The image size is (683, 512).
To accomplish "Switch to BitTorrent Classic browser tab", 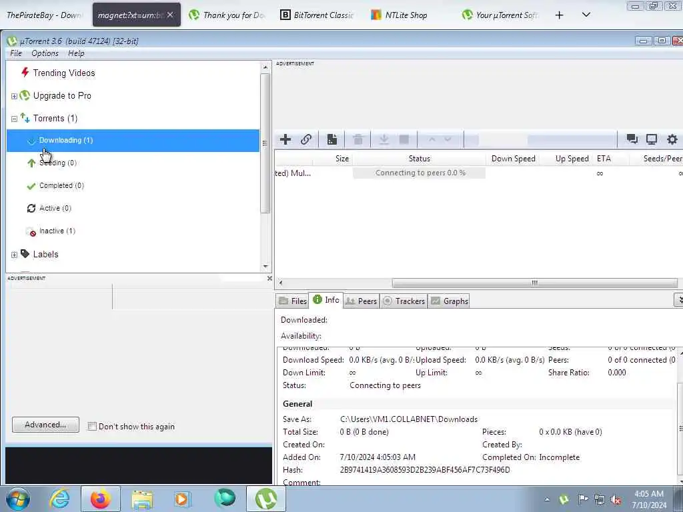I will (x=317, y=15).
